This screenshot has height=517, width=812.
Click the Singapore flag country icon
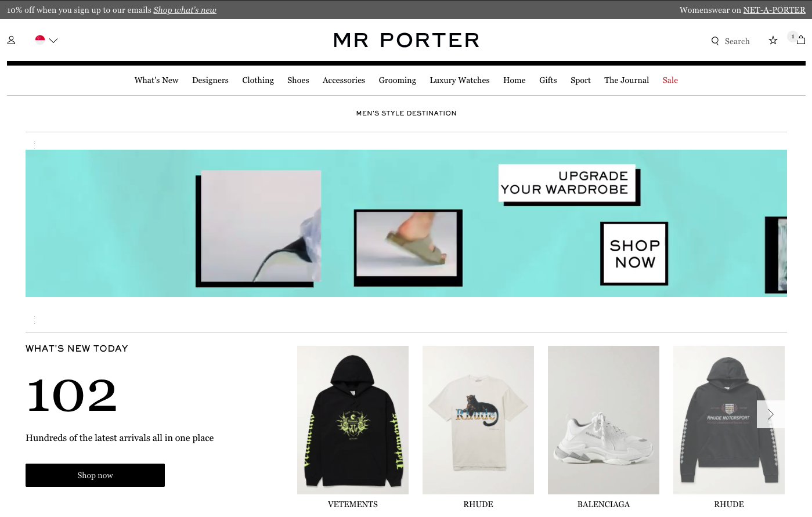click(x=40, y=40)
